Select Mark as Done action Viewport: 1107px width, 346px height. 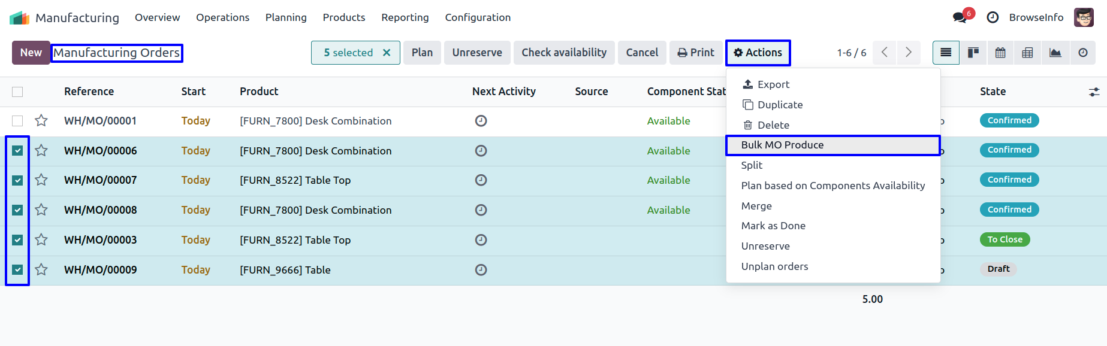[773, 226]
